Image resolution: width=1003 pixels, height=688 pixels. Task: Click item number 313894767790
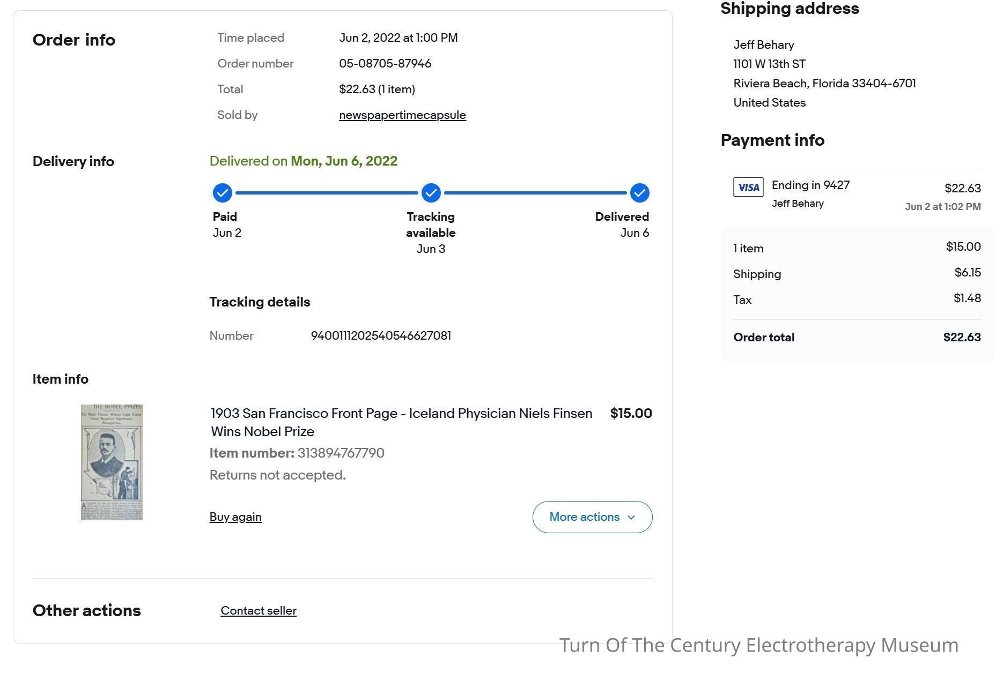tap(341, 453)
